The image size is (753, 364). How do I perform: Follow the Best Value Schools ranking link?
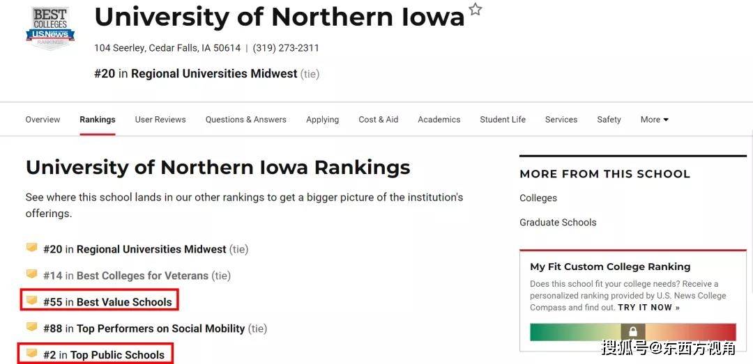coord(124,302)
